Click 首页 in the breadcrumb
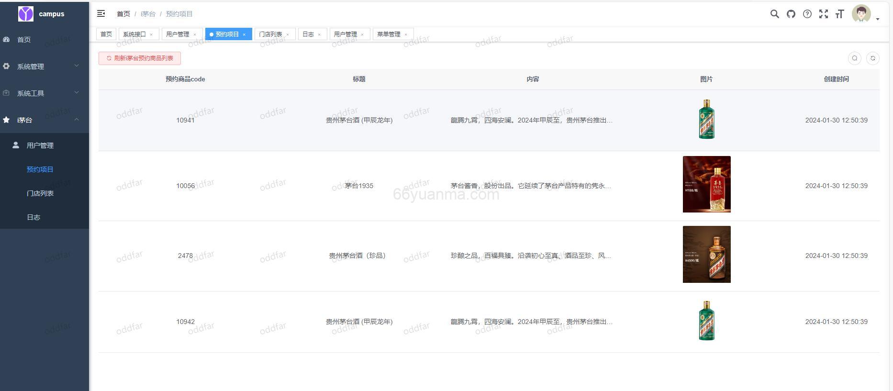This screenshot has height=391, width=893. coord(123,14)
